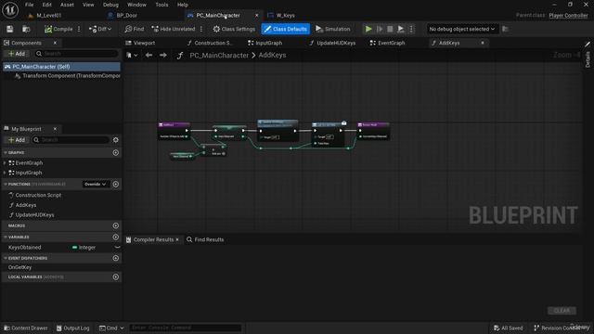The image size is (594, 334).
Task: Open Class Settings
Action: tap(234, 29)
